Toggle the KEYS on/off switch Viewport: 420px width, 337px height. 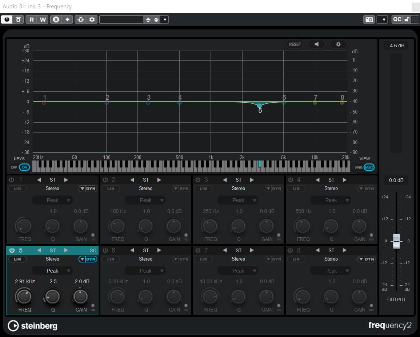coord(19,167)
